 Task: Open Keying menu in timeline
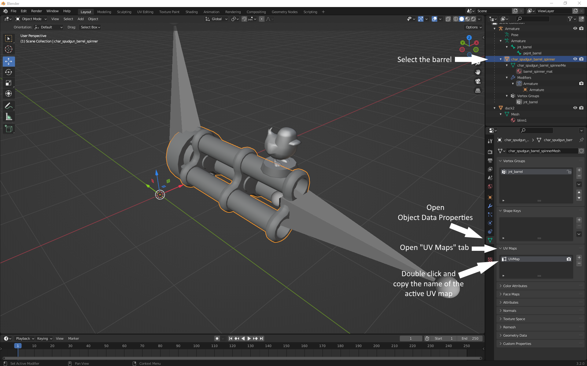[x=45, y=339]
